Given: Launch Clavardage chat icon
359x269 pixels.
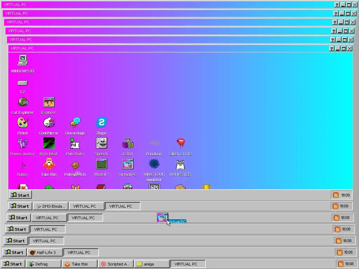Looking at the screenshot, I should (75, 123).
